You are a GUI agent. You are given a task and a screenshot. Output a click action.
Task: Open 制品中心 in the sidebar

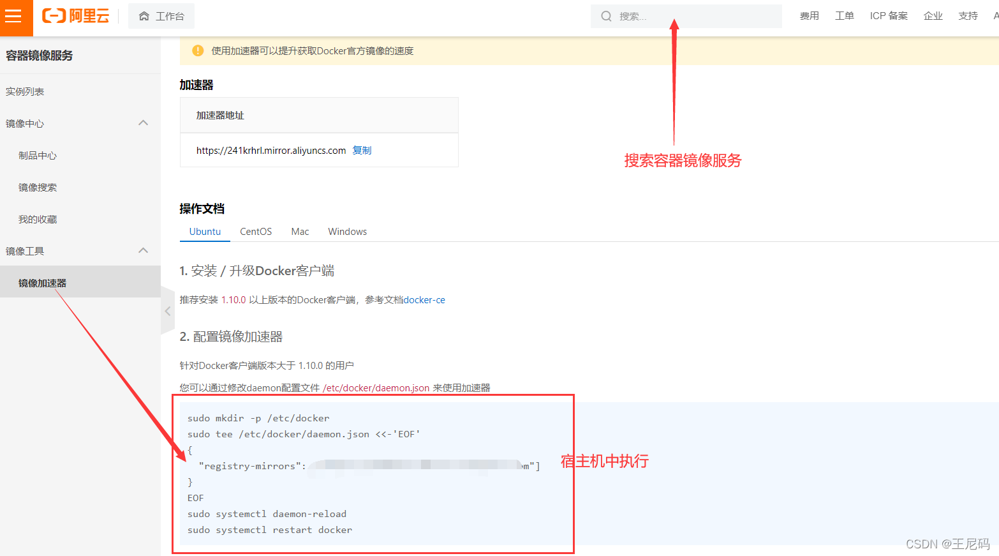[x=38, y=155]
